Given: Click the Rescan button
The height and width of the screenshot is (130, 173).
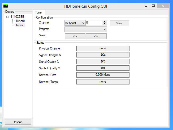Looking at the screenshot, I should tap(18, 122).
